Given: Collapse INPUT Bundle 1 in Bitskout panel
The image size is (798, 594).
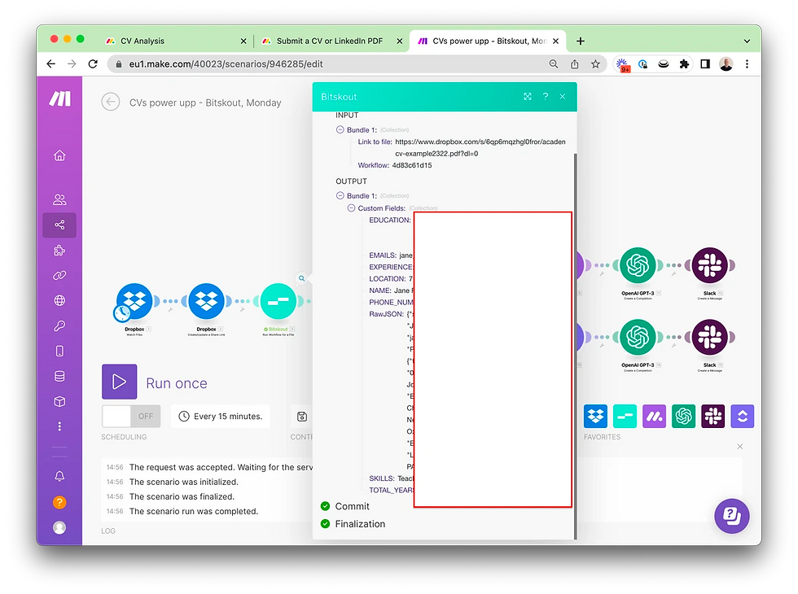Looking at the screenshot, I should [x=340, y=129].
